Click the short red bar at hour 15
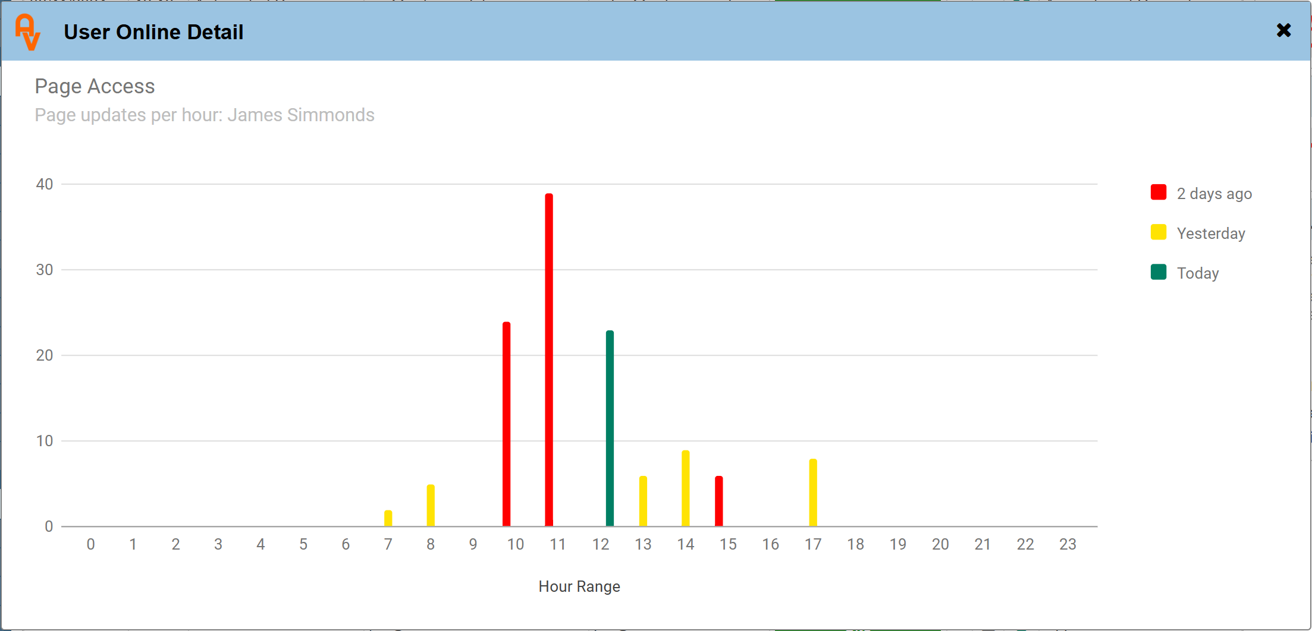 pyautogui.click(x=718, y=501)
